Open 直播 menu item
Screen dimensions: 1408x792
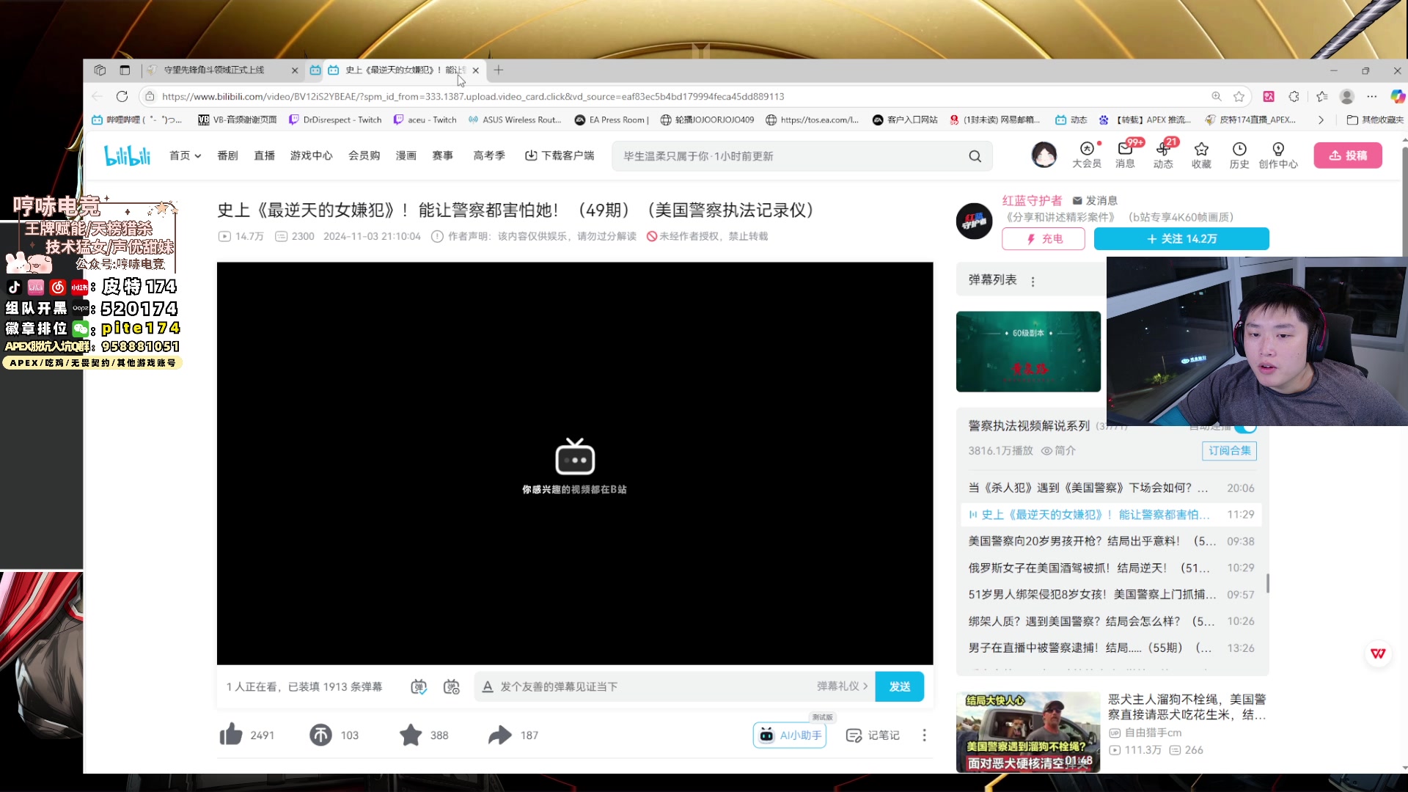point(264,155)
